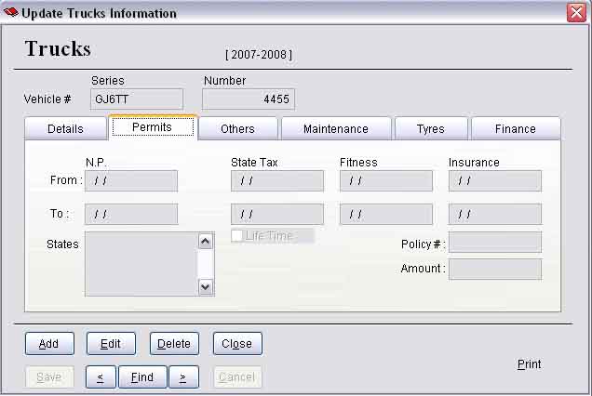Open the Finance tab

click(x=515, y=129)
